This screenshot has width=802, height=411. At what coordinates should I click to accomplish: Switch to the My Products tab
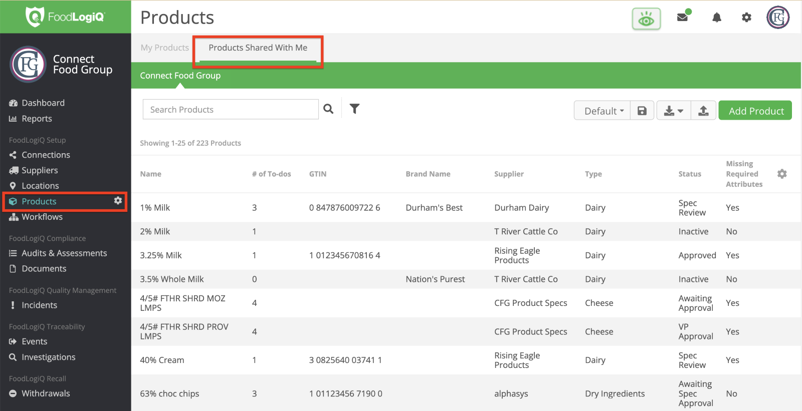coord(165,48)
